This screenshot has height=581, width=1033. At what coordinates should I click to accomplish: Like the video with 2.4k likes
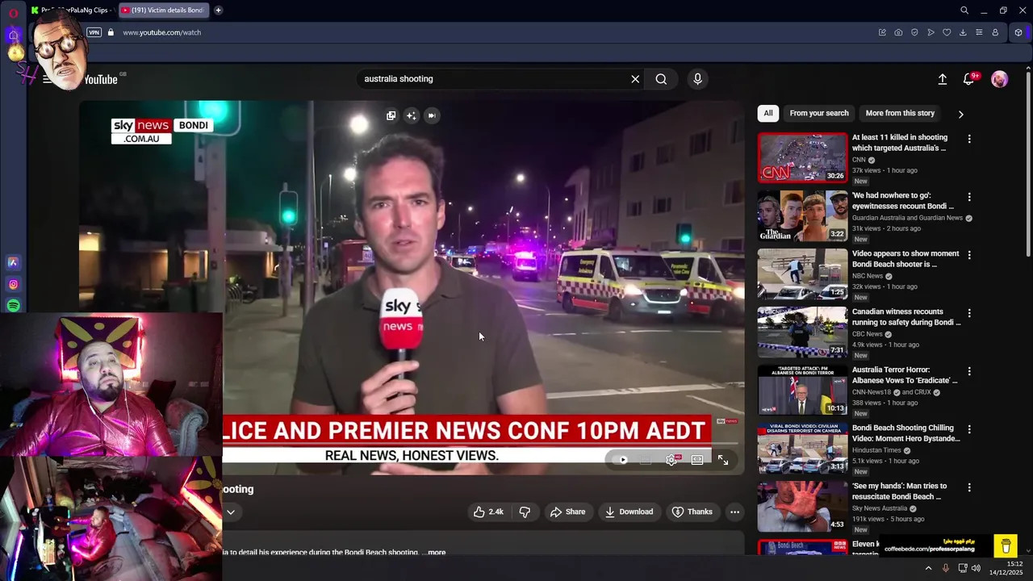(x=488, y=512)
